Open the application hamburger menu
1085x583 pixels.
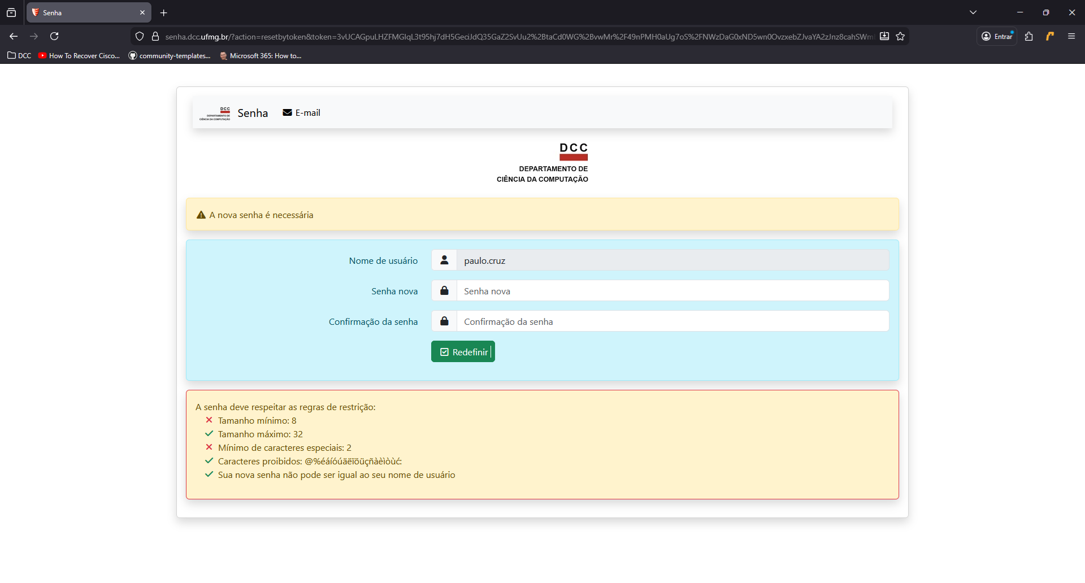[x=1071, y=36]
